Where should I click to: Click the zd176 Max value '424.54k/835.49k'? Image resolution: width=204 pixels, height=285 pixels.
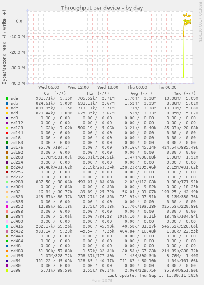[x=180, y=148]
